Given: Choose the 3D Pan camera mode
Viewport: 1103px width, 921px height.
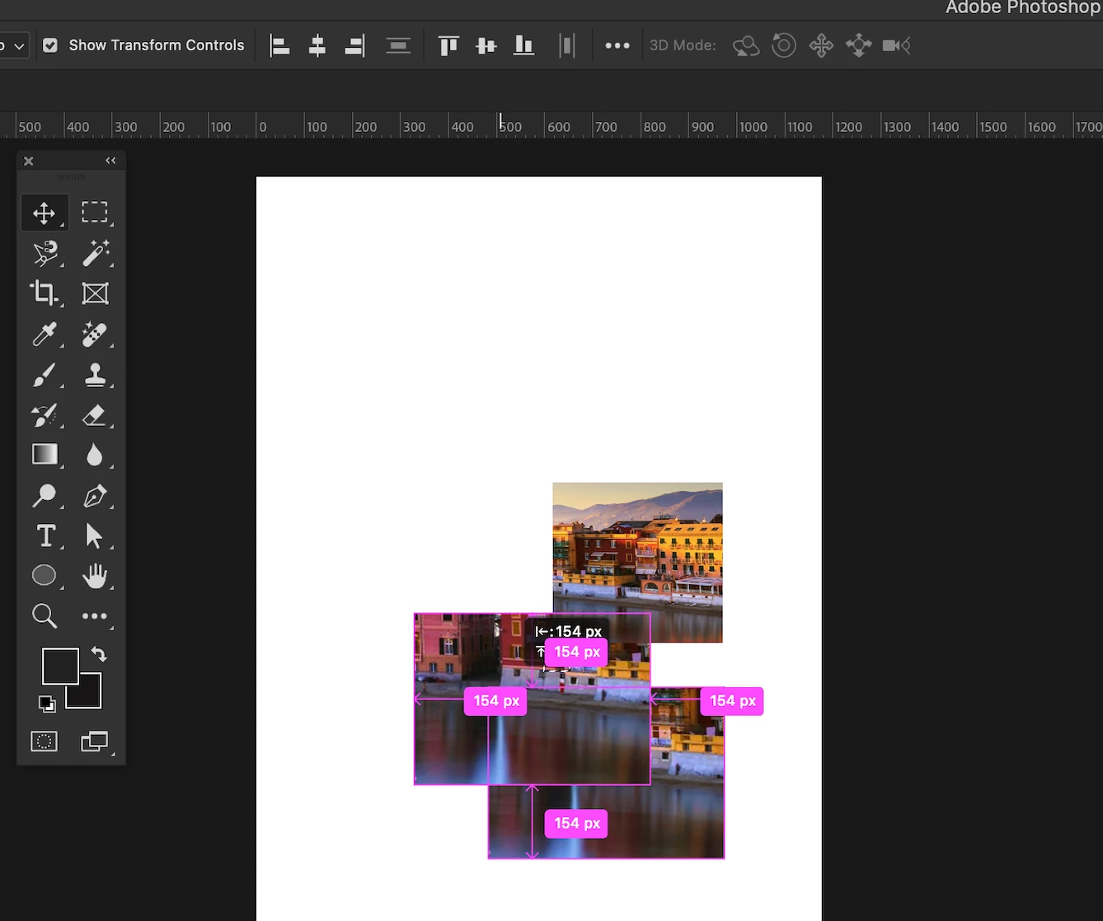Looking at the screenshot, I should tap(821, 45).
